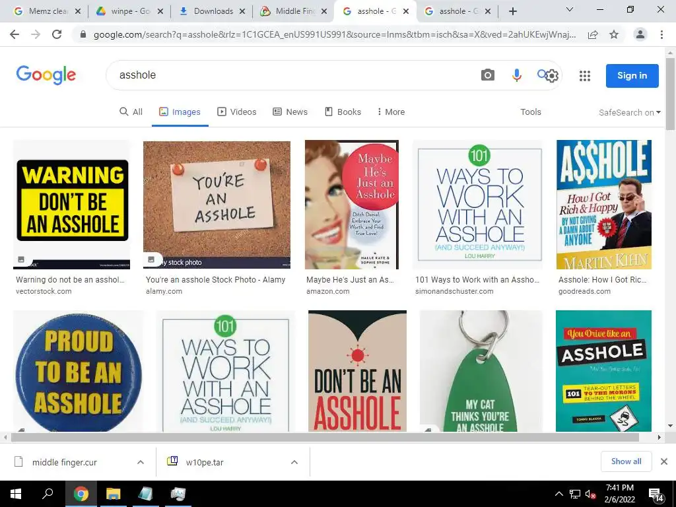Viewport: 676px width, 507px height.
Task: Open taskbar search magnifier
Action: [48, 494]
